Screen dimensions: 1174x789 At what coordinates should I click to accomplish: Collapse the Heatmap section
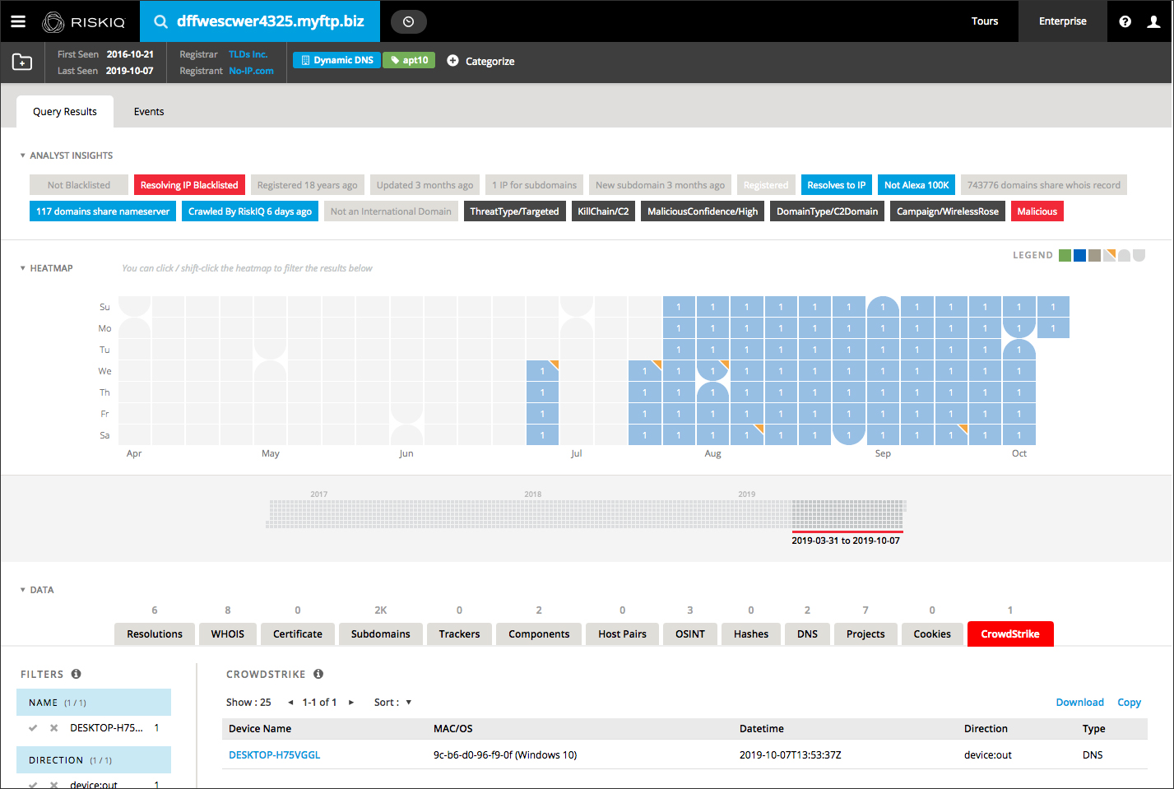[23, 268]
